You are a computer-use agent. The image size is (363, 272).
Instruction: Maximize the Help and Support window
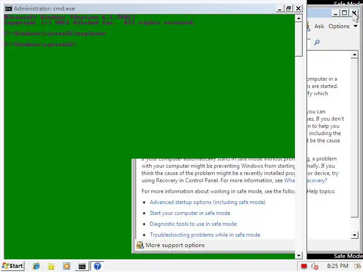[x=344, y=13]
